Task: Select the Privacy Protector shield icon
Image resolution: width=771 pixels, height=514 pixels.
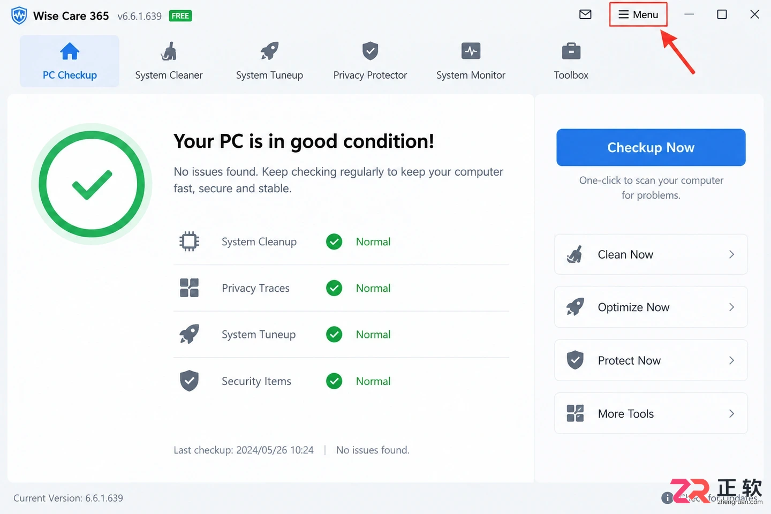Action: pos(370,51)
